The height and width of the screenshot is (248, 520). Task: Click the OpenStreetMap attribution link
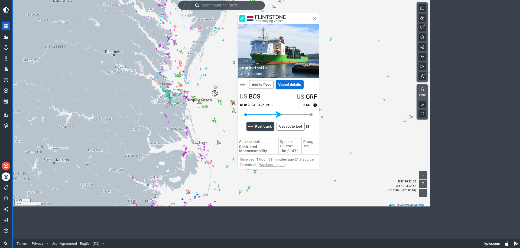[x=417, y=205]
